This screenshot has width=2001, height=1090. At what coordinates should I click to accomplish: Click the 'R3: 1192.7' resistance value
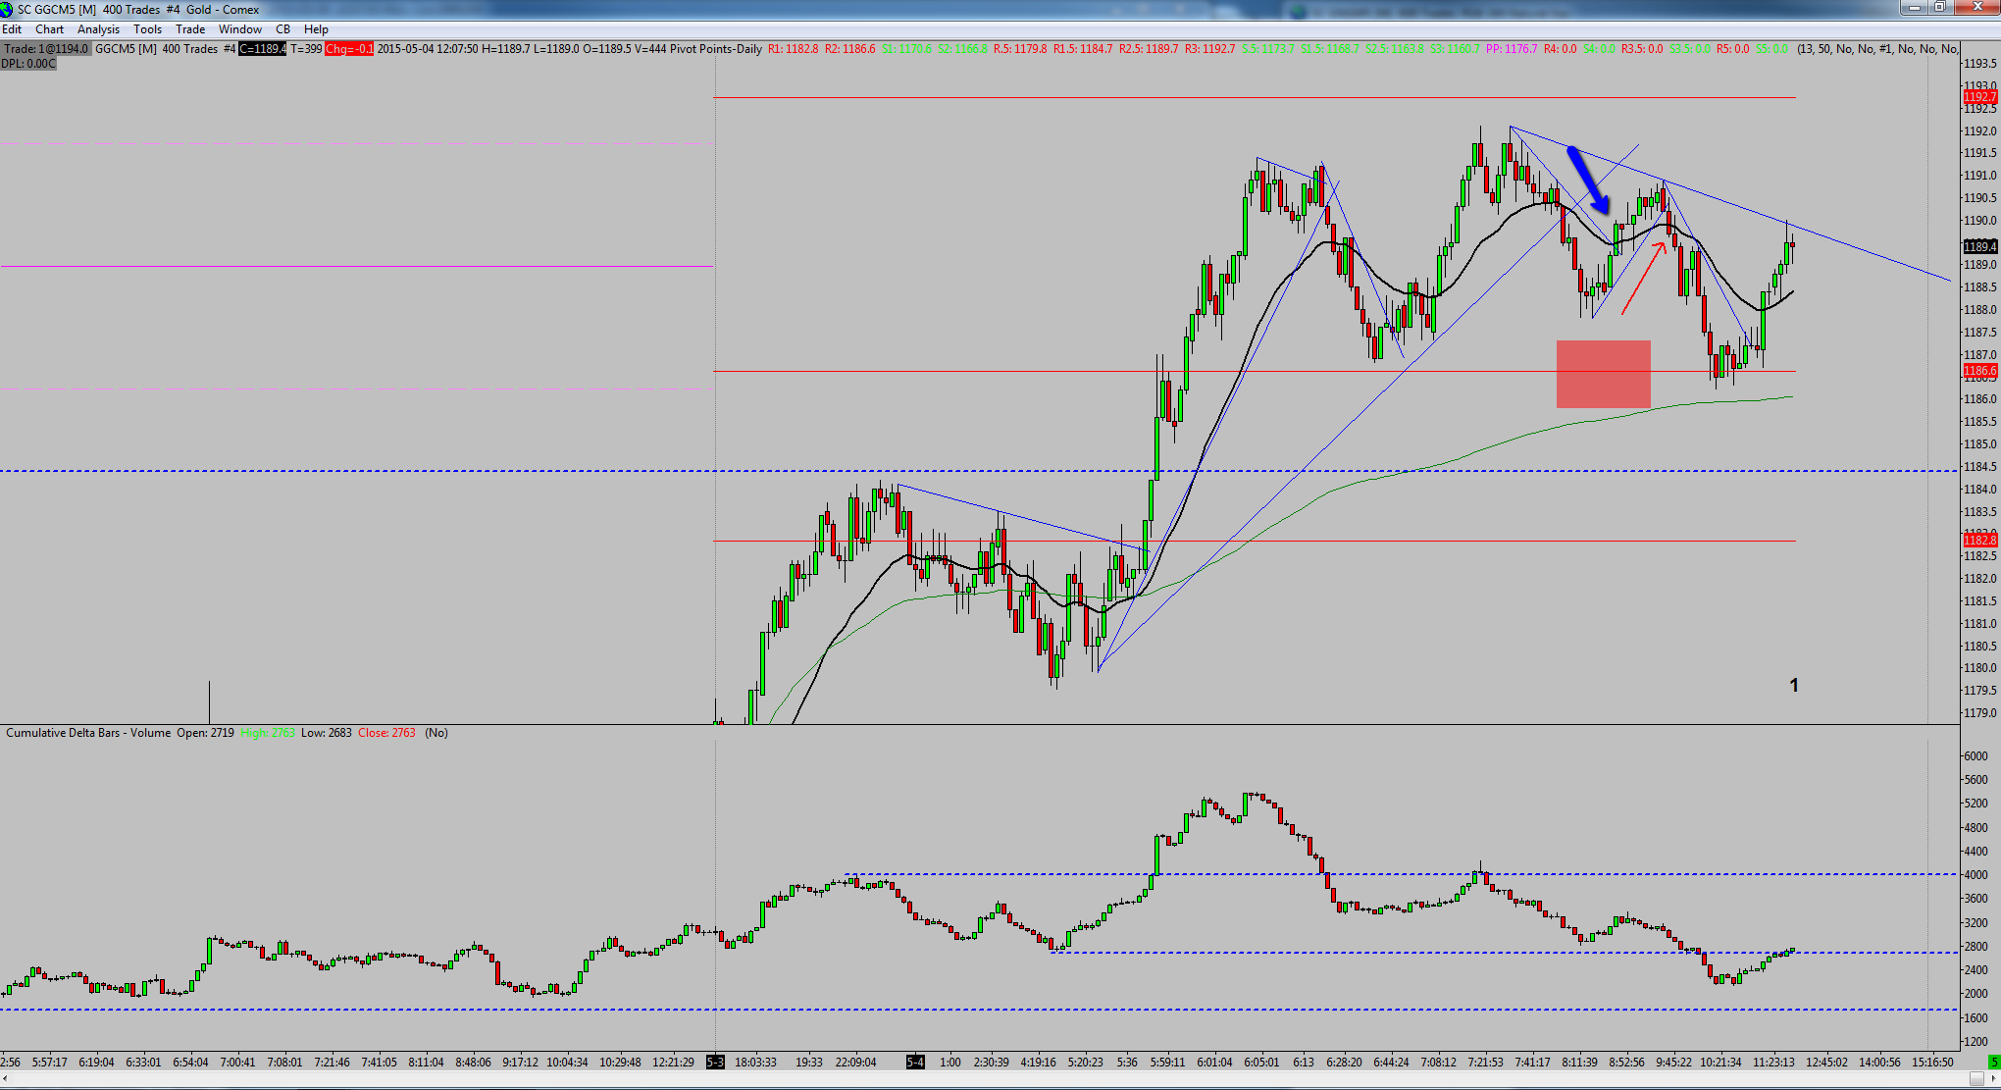pyautogui.click(x=1210, y=49)
